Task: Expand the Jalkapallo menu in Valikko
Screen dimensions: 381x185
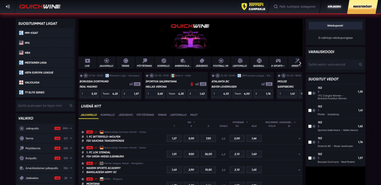Action: [71, 129]
